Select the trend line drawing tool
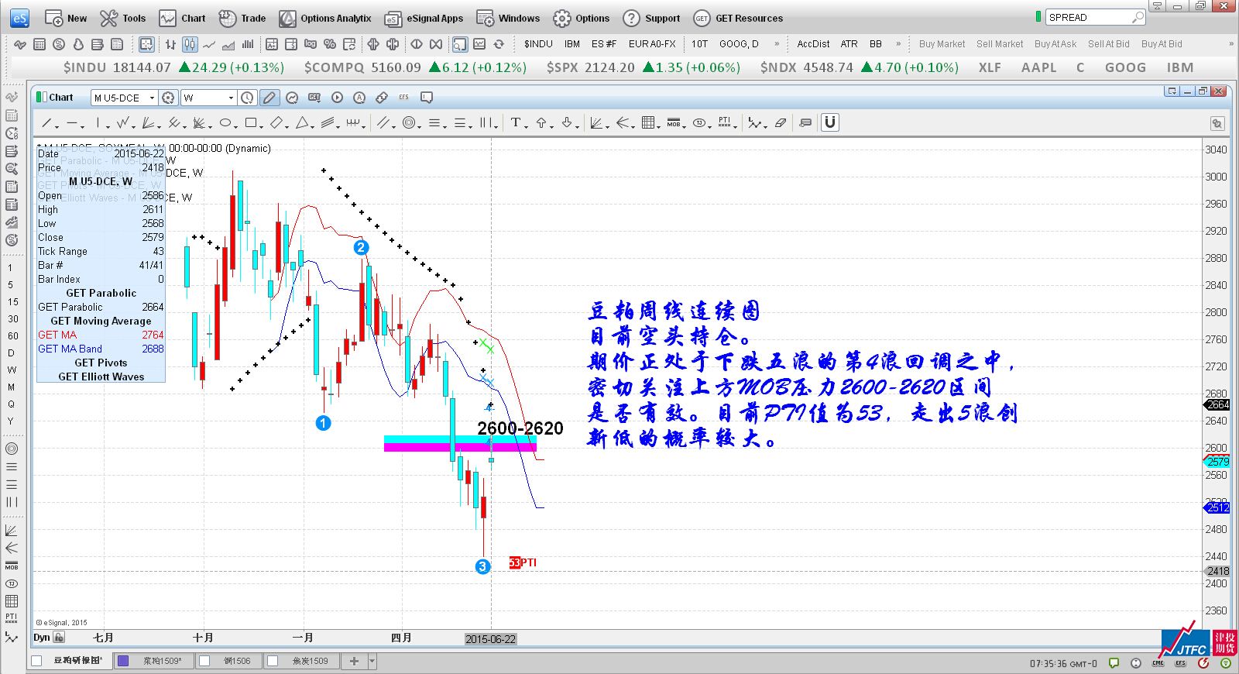 [46, 122]
